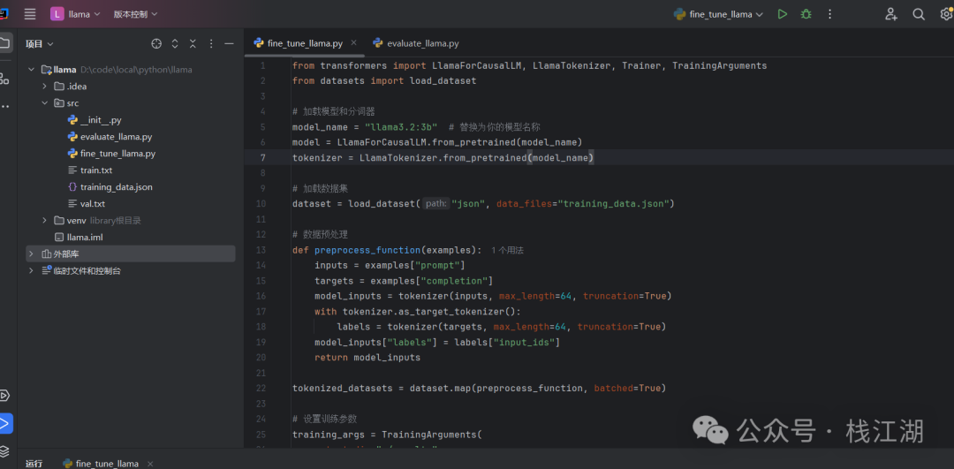Open the Python Packages layers icon
The image size is (954, 469).
click(4, 451)
